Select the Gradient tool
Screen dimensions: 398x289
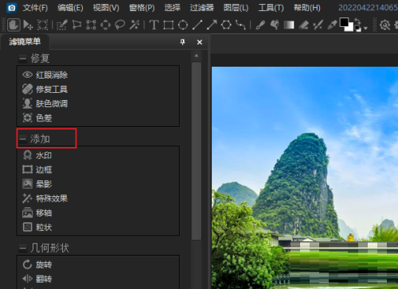289,25
